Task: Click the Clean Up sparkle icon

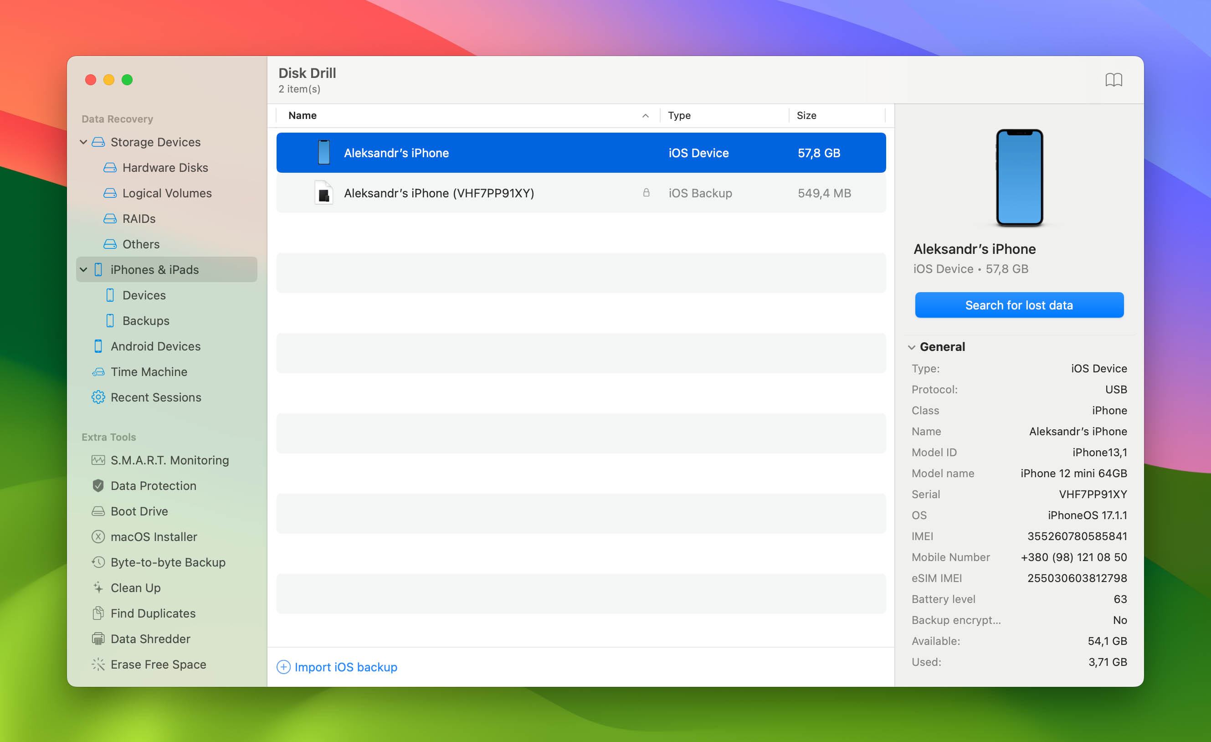Action: click(x=98, y=587)
